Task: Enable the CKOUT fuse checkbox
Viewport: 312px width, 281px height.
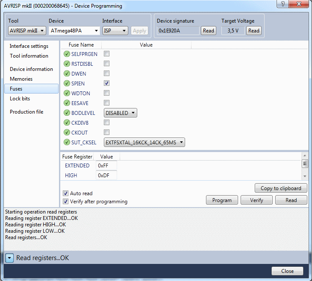Action: coord(107,132)
